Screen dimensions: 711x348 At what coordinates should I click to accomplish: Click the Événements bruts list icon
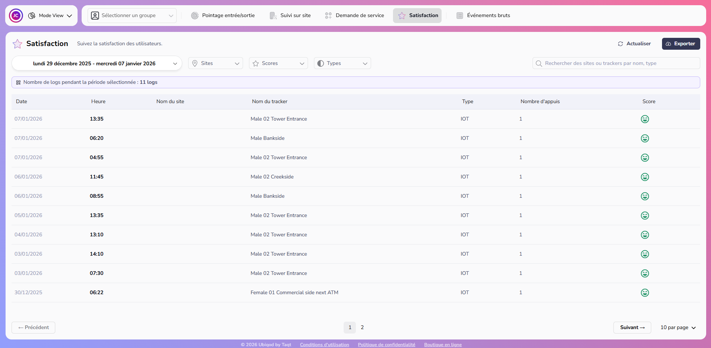coord(460,15)
